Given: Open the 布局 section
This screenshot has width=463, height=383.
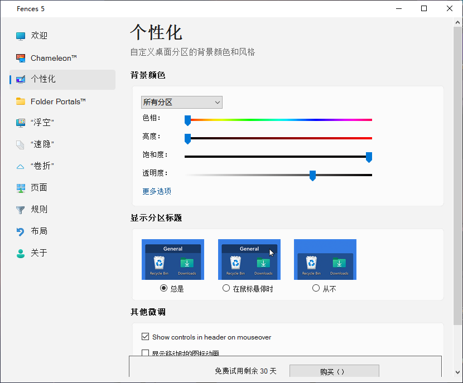Looking at the screenshot, I should coord(62,231).
